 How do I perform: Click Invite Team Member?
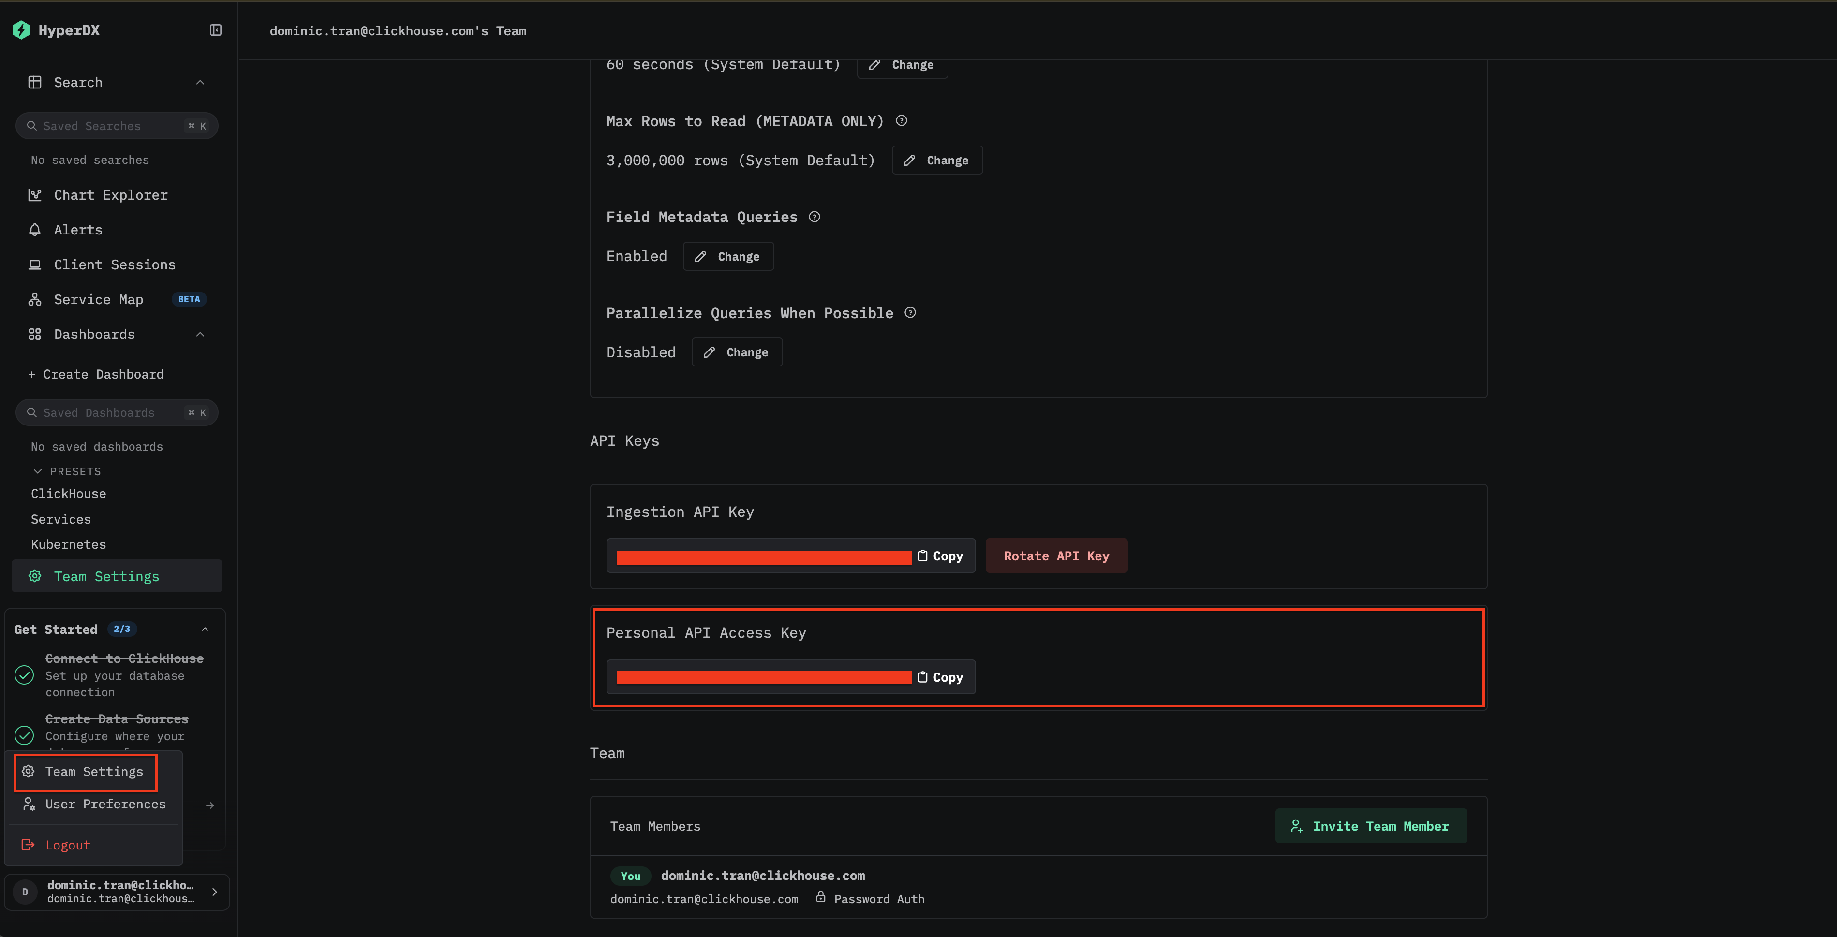click(x=1370, y=826)
